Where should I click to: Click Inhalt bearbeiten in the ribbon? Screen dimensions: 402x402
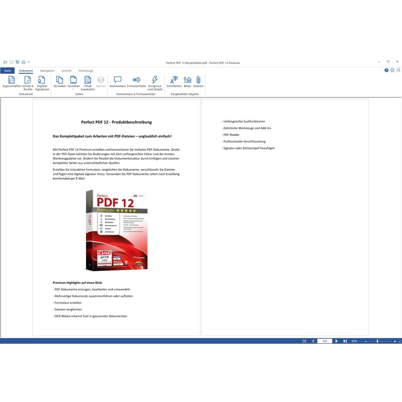tap(88, 82)
